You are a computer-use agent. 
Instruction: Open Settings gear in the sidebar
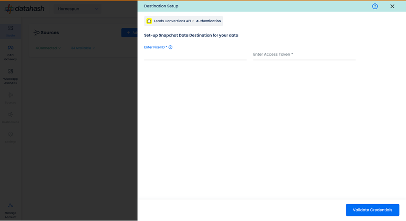11,137
